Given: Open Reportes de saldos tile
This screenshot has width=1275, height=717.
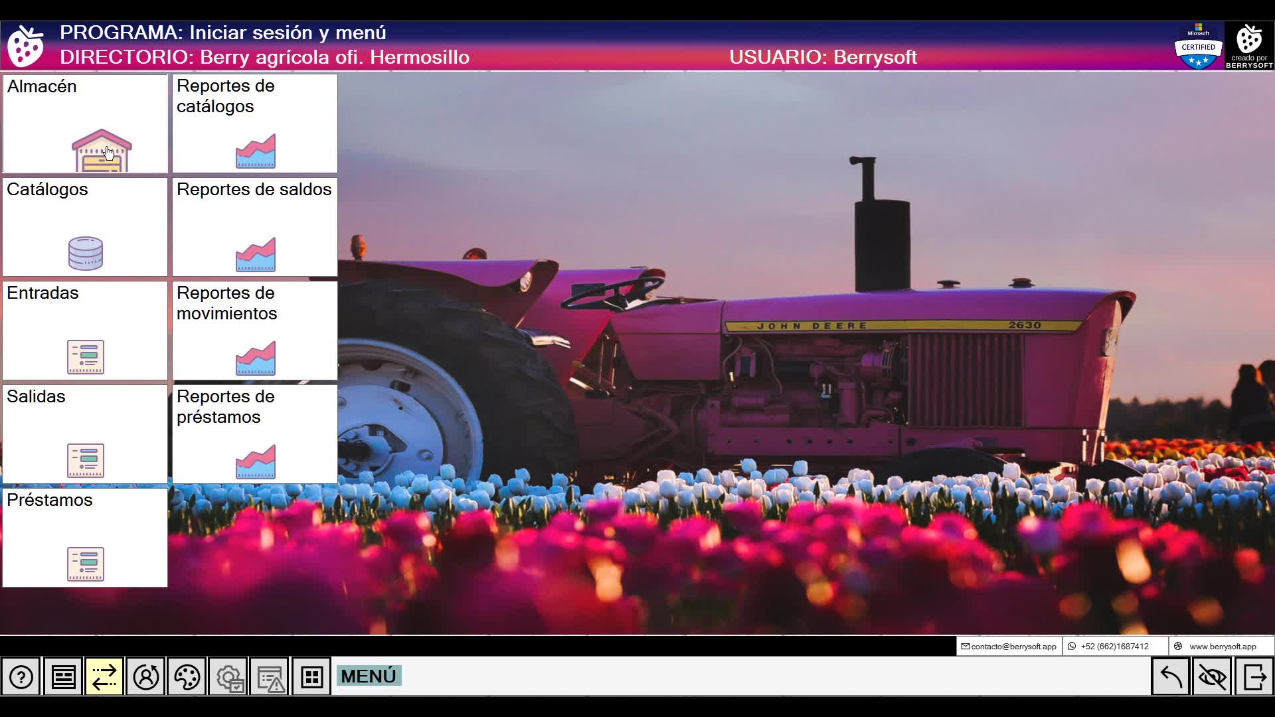Looking at the screenshot, I should [255, 227].
